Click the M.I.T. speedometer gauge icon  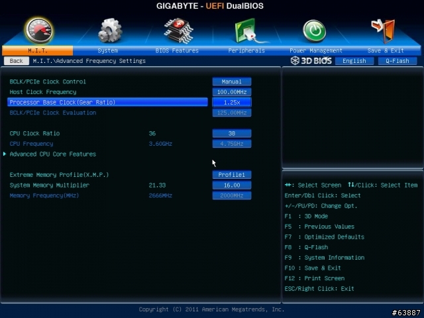[38, 30]
